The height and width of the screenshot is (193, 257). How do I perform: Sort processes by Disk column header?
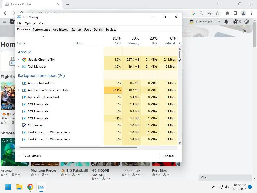pos(150,41)
